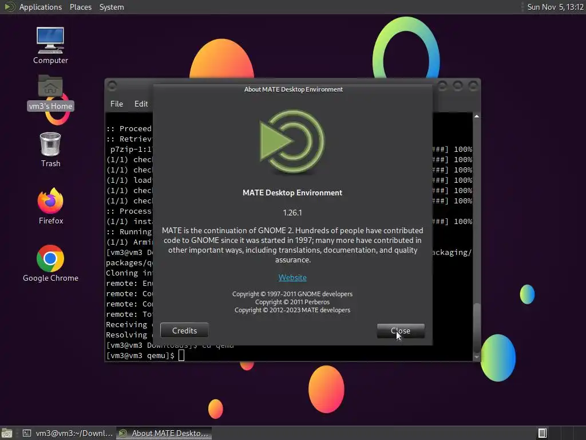The height and width of the screenshot is (440, 586).
Task: Click the terminal scrollbar down arrow
Action: coord(477,357)
